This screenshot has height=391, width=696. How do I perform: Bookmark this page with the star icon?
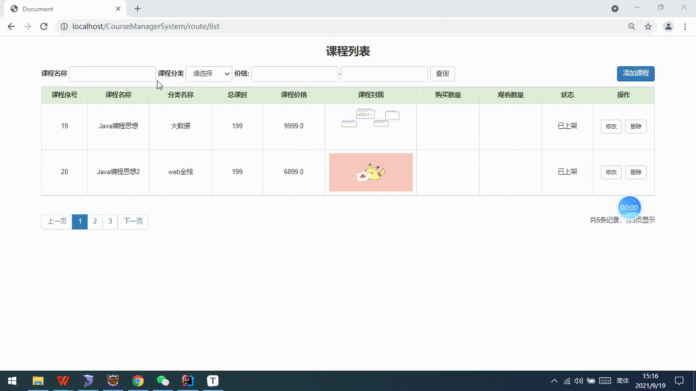648,26
